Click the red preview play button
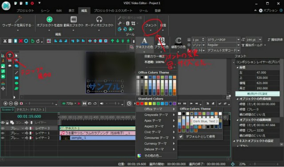Screen dimensions: 284x167 point(79,103)
